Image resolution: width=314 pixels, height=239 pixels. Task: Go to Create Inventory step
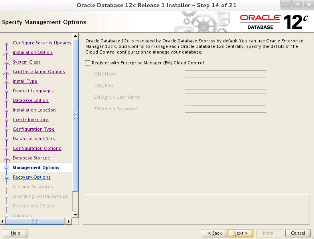coord(30,119)
